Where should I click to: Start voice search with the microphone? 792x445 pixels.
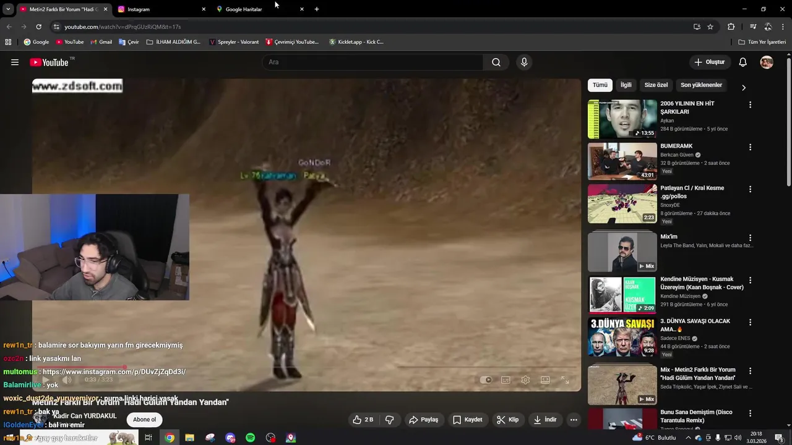(x=524, y=62)
